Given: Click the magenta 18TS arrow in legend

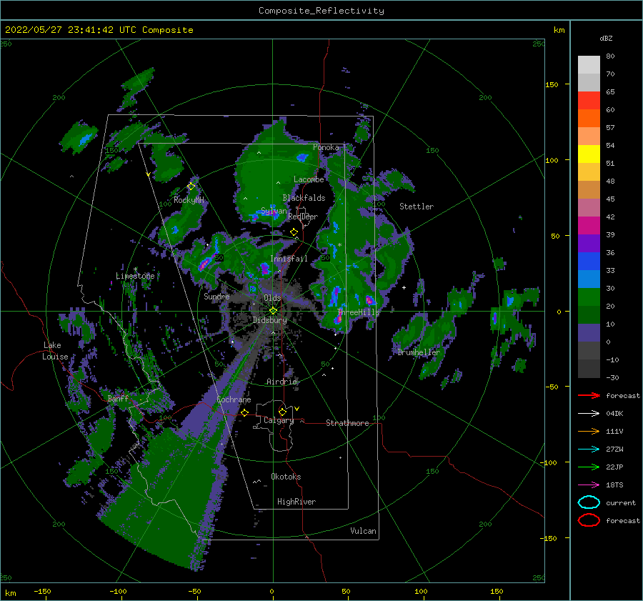Looking at the screenshot, I should point(589,485).
